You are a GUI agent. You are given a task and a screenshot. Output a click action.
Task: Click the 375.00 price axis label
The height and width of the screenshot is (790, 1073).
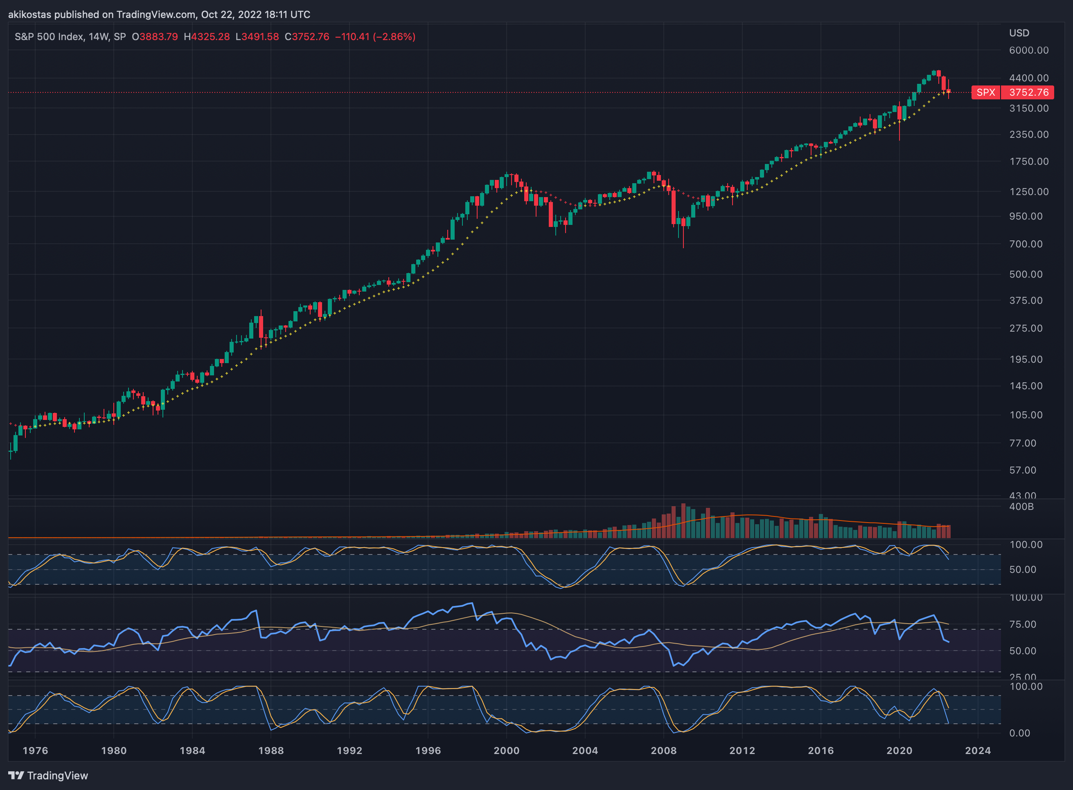click(1026, 301)
